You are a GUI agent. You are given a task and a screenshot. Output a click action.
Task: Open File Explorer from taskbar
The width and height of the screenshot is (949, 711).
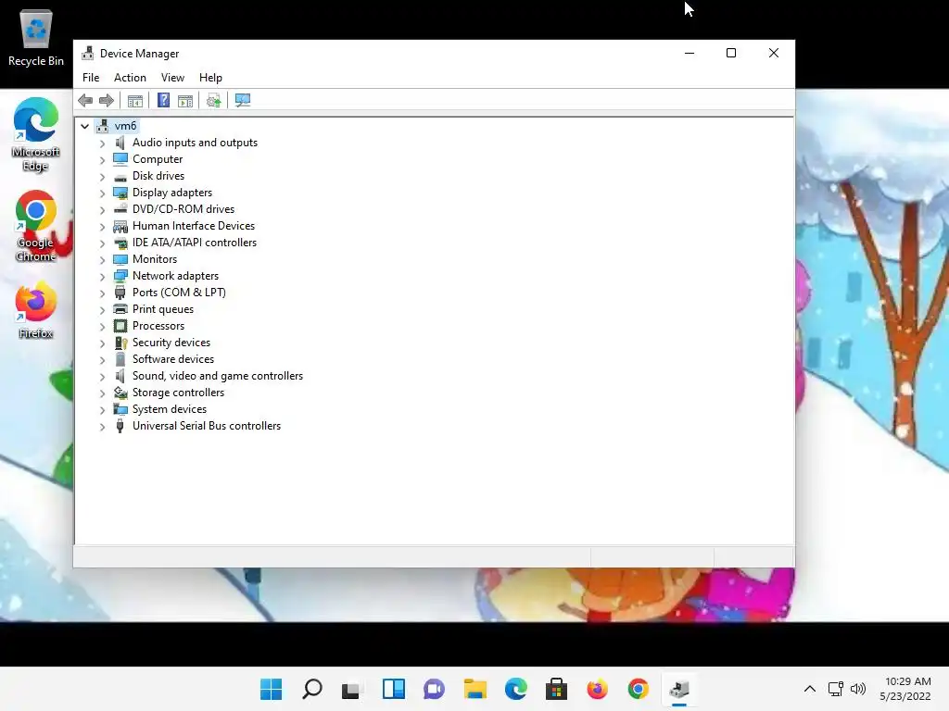(475, 689)
